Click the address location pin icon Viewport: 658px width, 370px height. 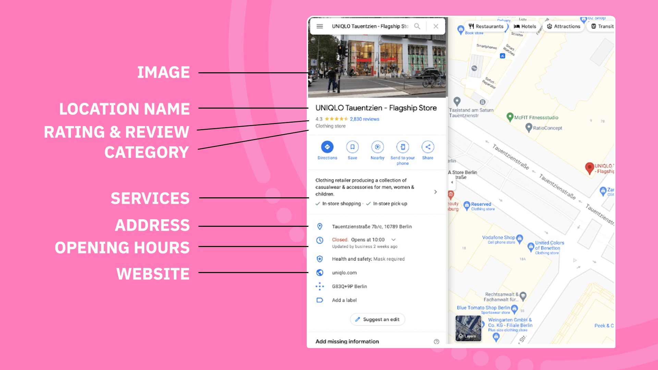(320, 226)
